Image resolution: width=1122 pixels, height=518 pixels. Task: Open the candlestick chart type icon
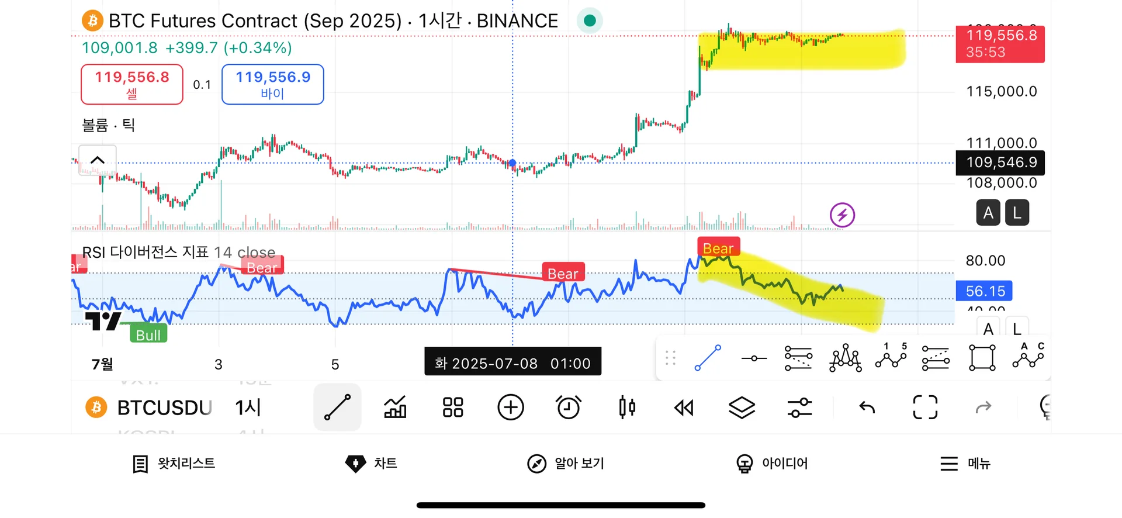click(626, 408)
